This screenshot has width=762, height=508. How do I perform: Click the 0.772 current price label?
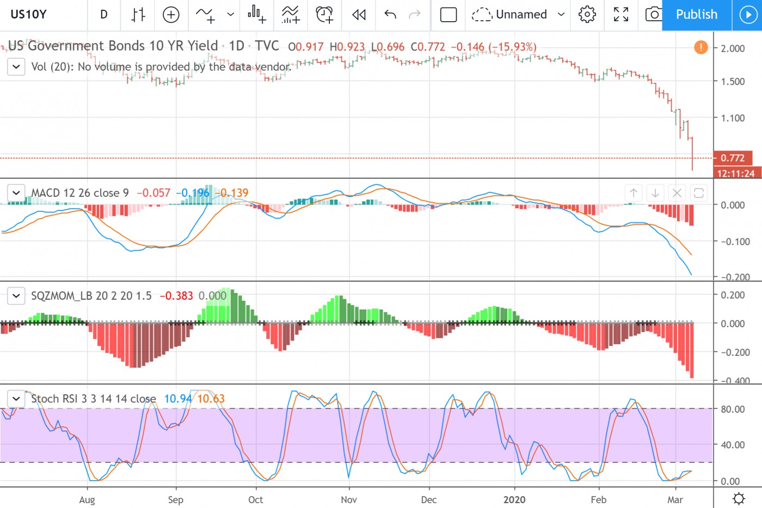coord(733,158)
